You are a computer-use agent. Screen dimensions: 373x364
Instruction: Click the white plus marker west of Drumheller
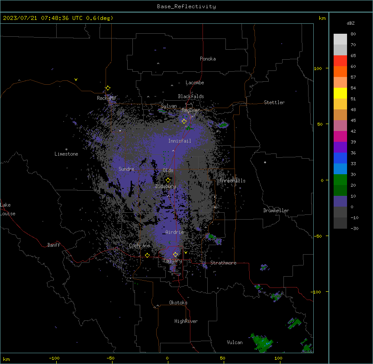(x=265, y=162)
